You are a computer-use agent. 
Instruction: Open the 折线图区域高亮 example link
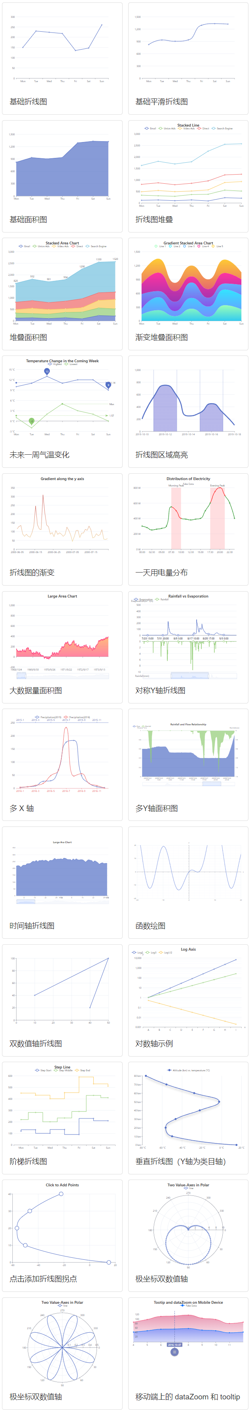coord(162,455)
